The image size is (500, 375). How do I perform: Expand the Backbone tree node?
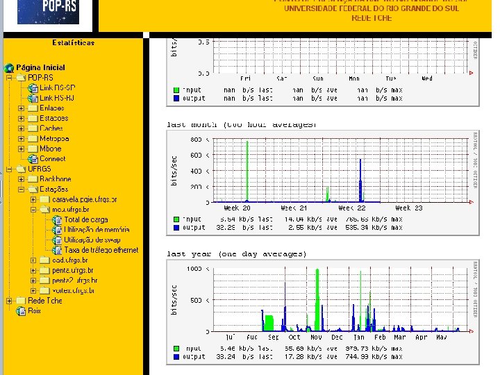coord(21,179)
